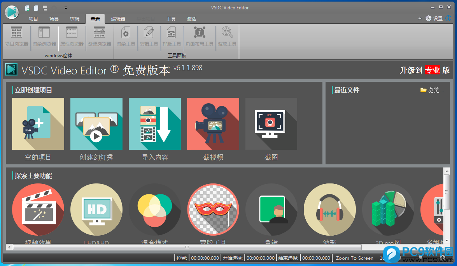Click 浏览... to browse recent files
457x266 pixels.
[x=432, y=90]
